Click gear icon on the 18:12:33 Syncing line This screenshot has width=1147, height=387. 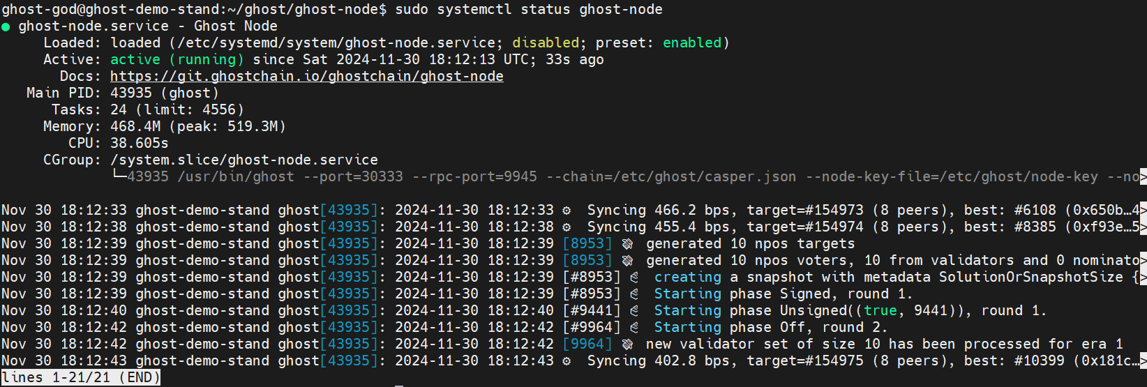(567, 211)
